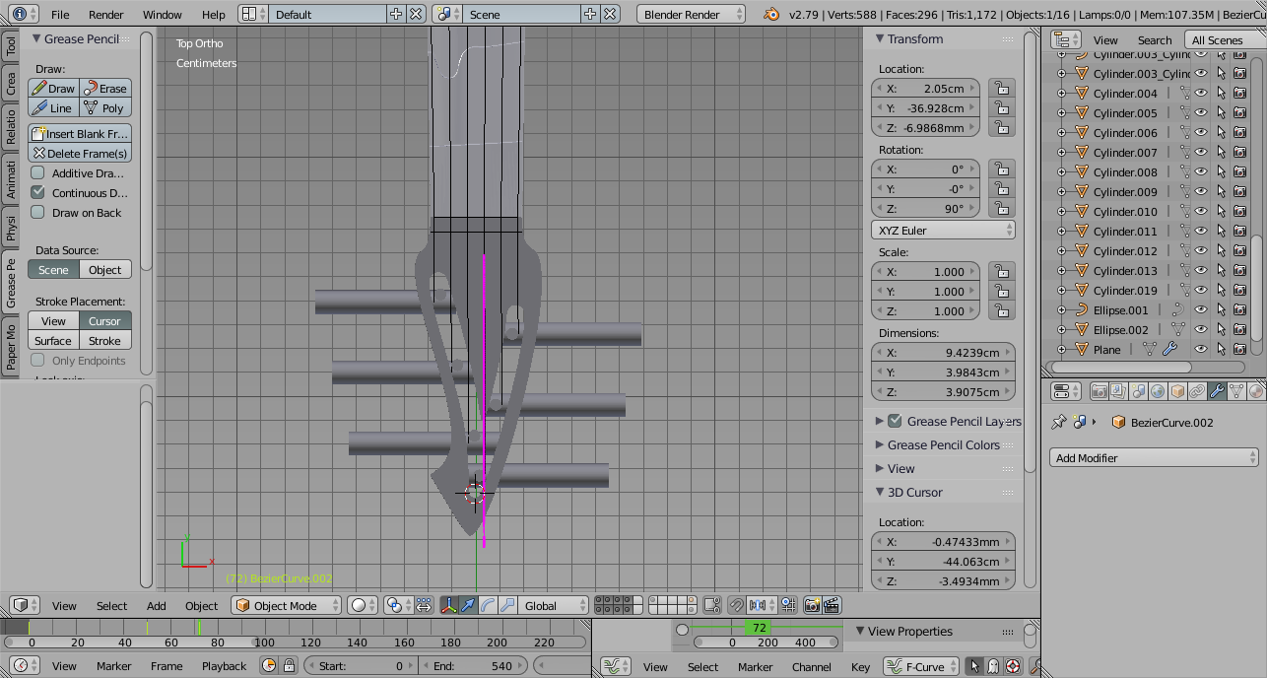Open the File menu
This screenshot has width=1267, height=678.
coord(60,14)
